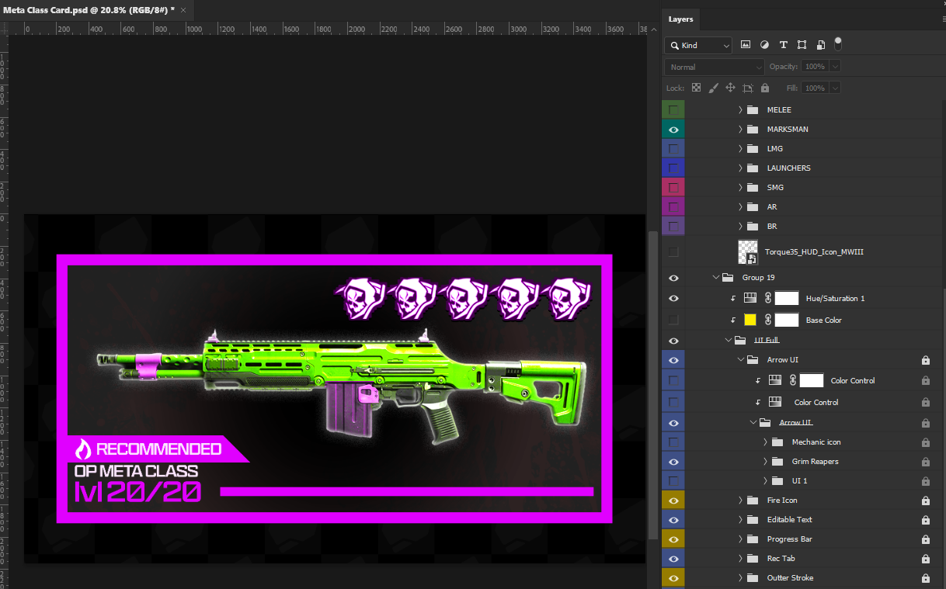Image resolution: width=946 pixels, height=589 pixels.
Task: Lock position move icon
Action: (730, 88)
